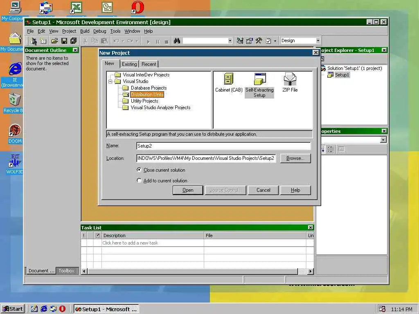Click the Find binoculars icon
Screen dimensions: 419x314
(177, 41)
